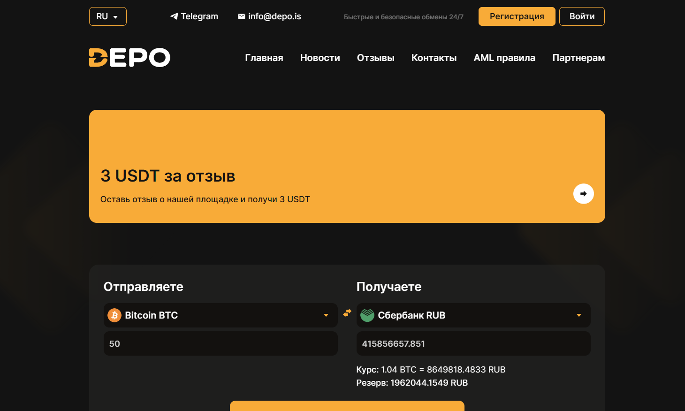Click the Отправляете heading
The image size is (685, 411).
tap(144, 287)
